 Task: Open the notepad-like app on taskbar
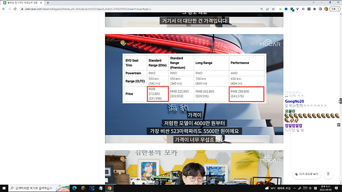[100, 188]
